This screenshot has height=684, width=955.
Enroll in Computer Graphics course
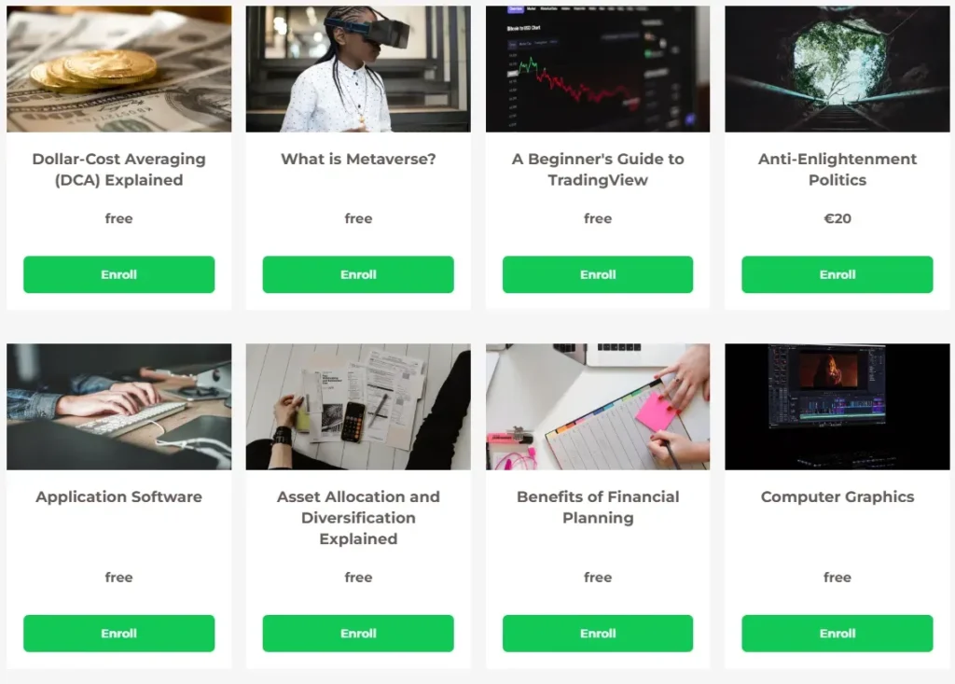click(837, 634)
